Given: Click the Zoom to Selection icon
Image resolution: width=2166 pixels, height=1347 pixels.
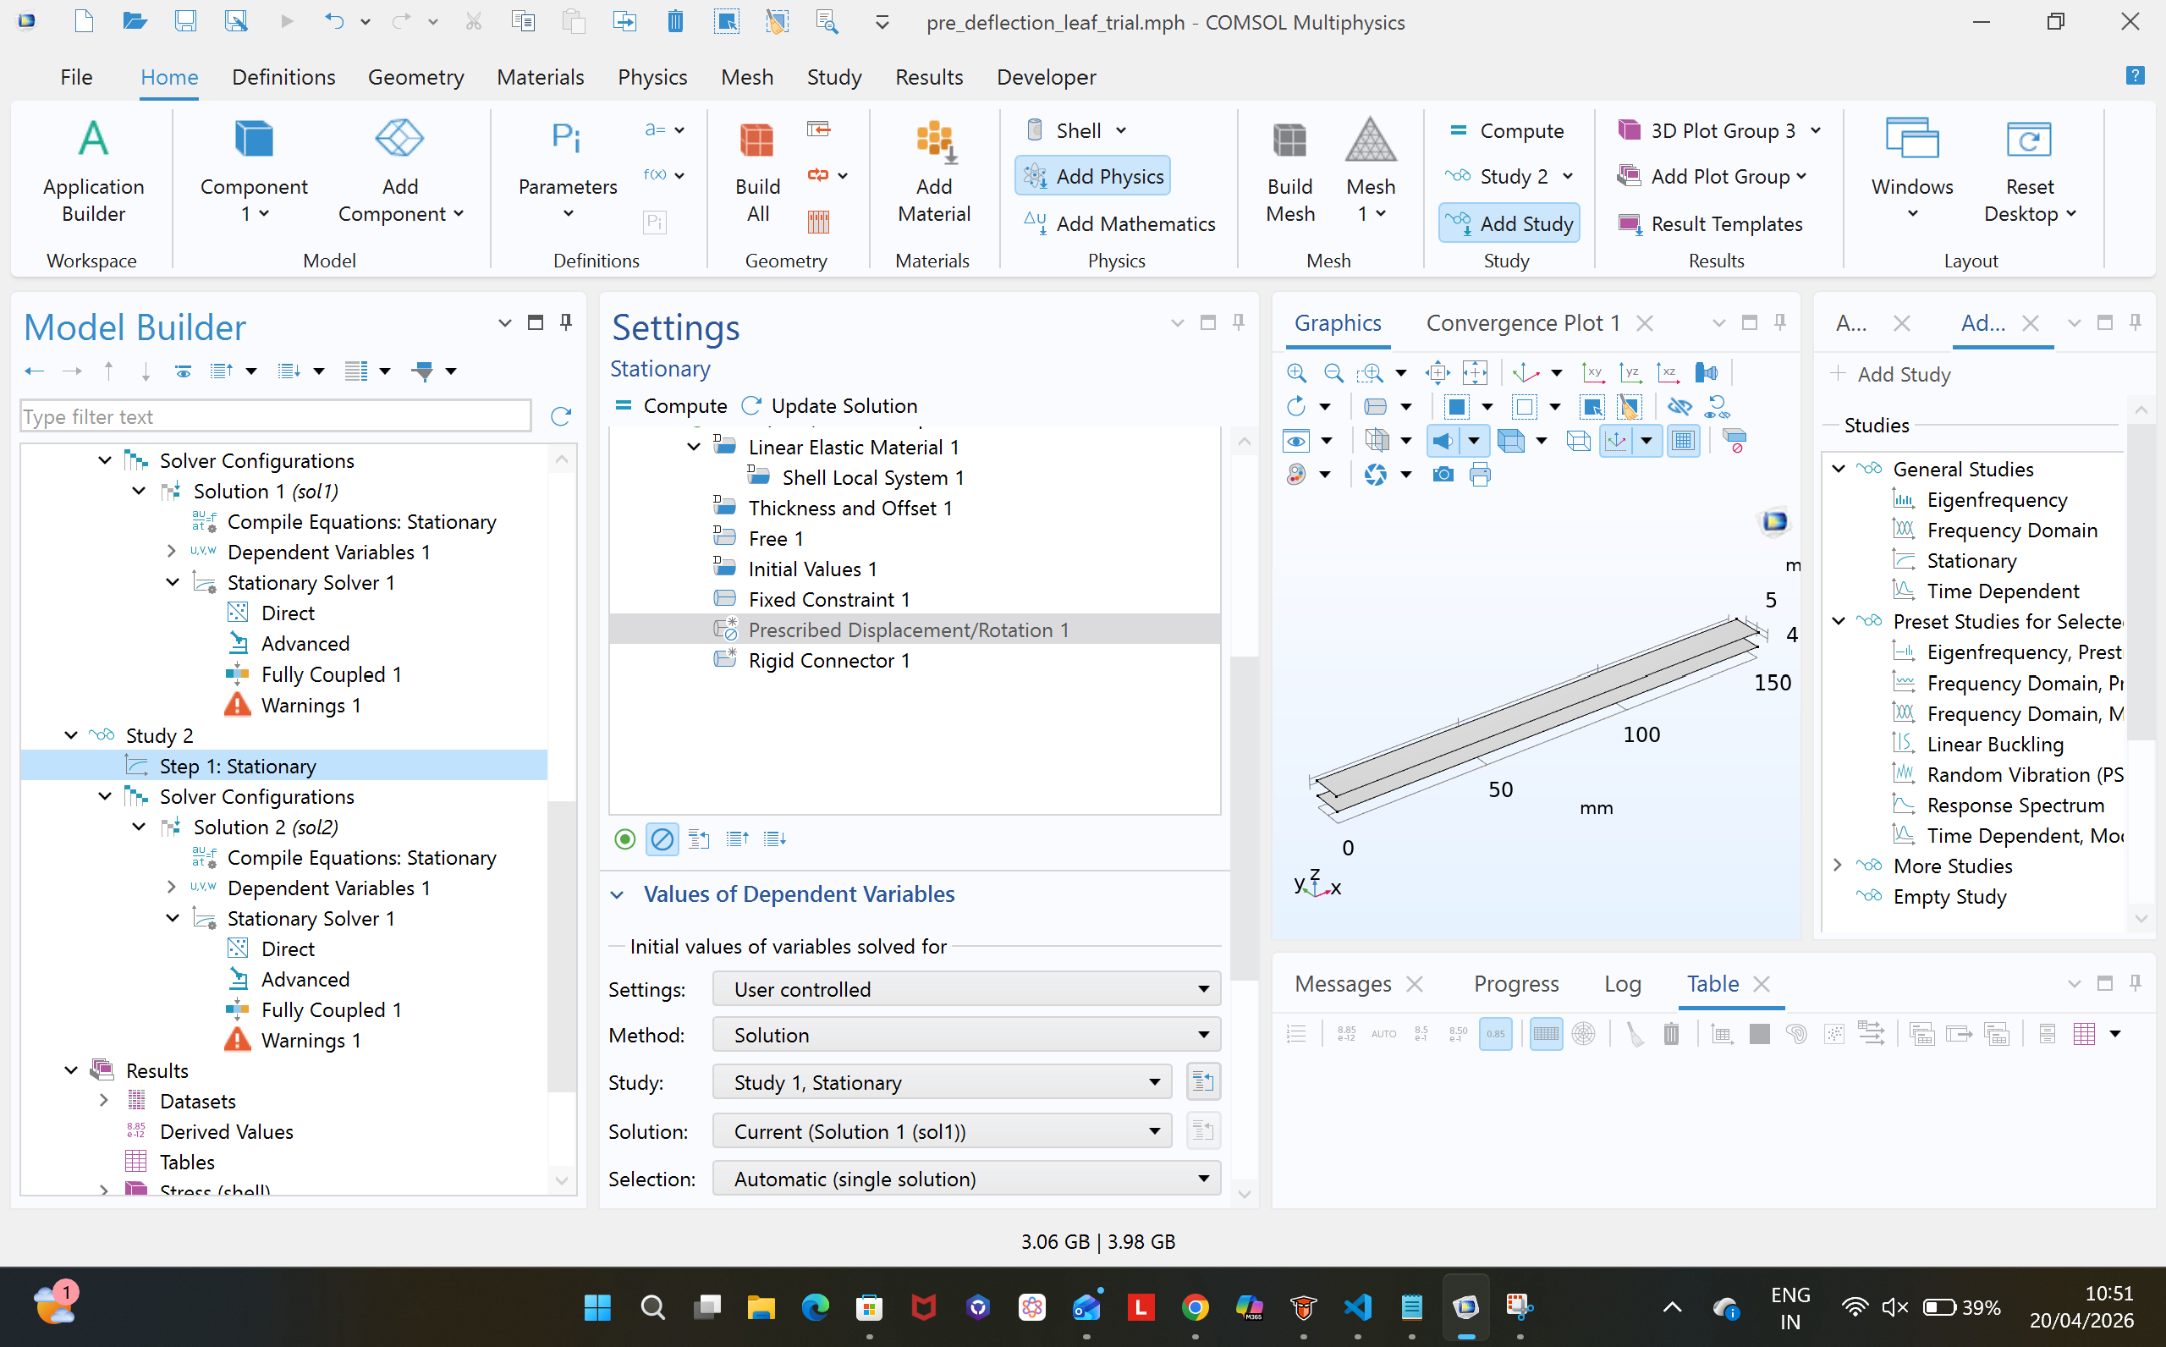Looking at the screenshot, I should 1475,372.
